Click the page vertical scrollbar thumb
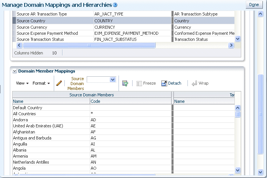The image size is (267, 178). 260,114
